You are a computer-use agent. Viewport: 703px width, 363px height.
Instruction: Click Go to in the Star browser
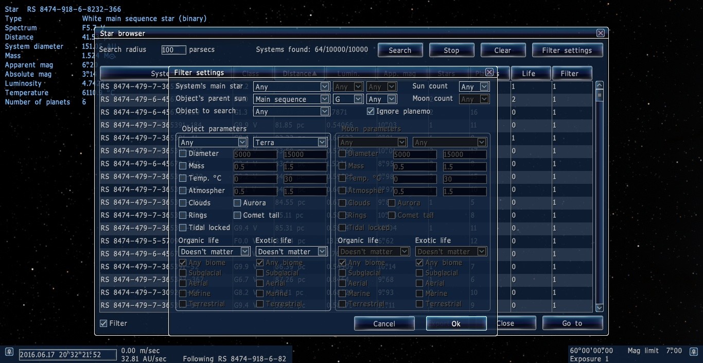tap(572, 323)
